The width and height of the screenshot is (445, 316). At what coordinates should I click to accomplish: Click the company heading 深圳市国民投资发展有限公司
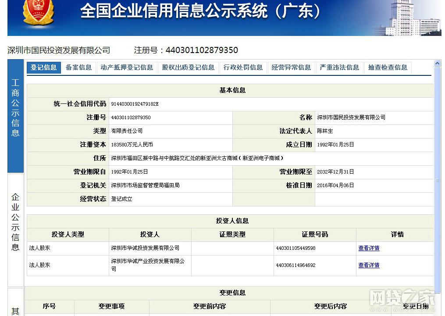tap(59, 50)
